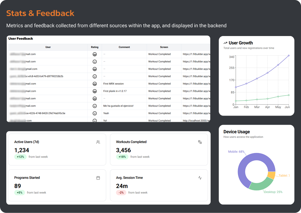Screen dimensions: 301x213
Task: Sort table by the User column header
Action: click(48, 47)
